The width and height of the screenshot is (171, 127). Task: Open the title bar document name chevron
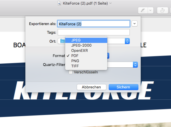pos(110,3)
